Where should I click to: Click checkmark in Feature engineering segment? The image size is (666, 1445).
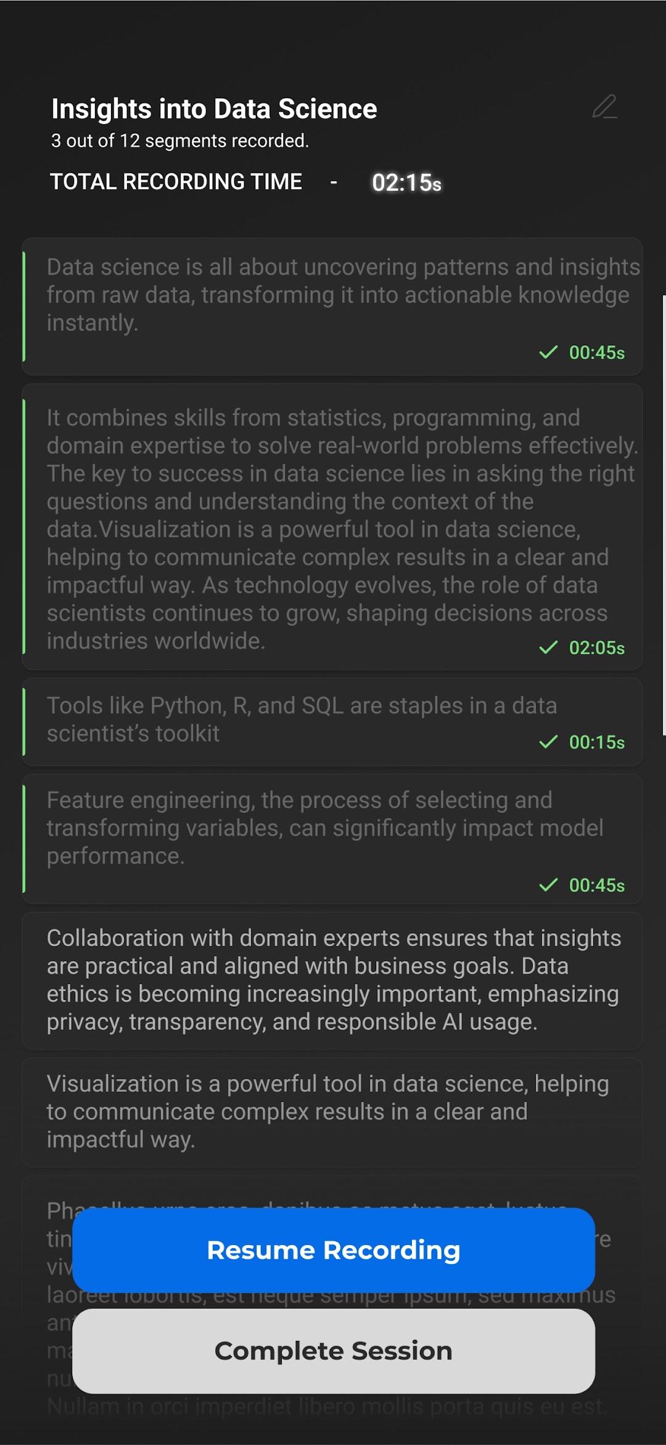548,885
